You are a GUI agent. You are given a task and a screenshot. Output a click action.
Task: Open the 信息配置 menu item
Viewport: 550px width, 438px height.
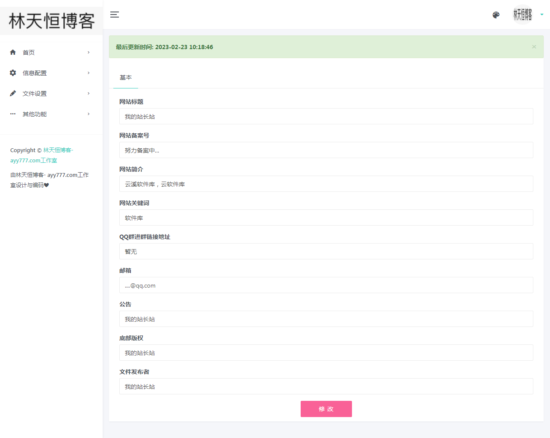pos(35,73)
